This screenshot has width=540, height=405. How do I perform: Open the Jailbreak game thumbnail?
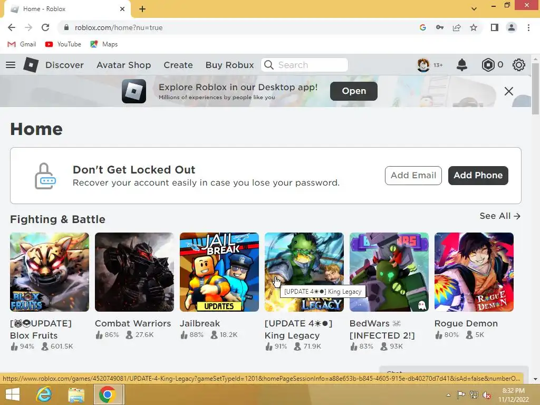(x=219, y=272)
